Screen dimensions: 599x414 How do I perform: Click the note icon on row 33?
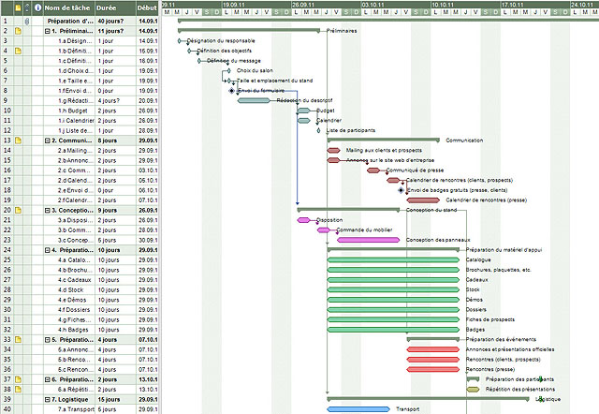pos(18,339)
